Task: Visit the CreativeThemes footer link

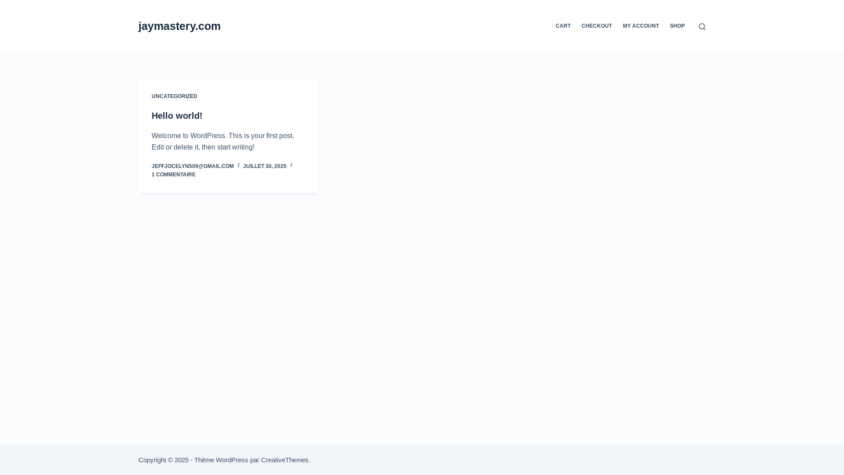Action: tap(284, 460)
